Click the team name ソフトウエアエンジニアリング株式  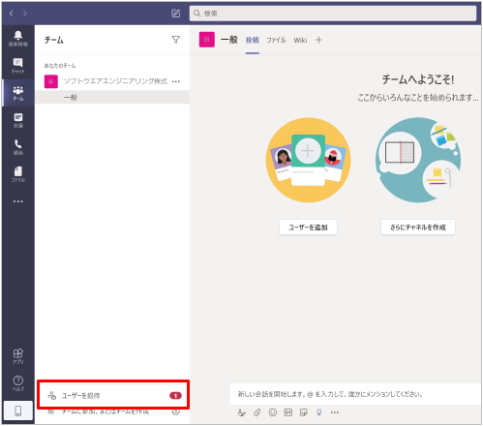(115, 81)
